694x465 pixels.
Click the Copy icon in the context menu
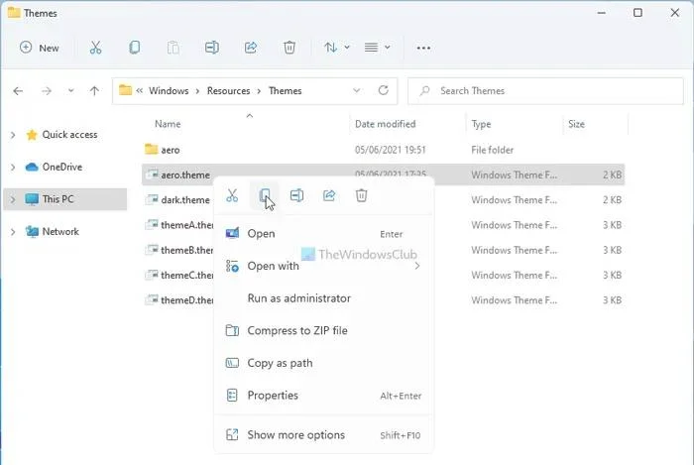(x=265, y=195)
